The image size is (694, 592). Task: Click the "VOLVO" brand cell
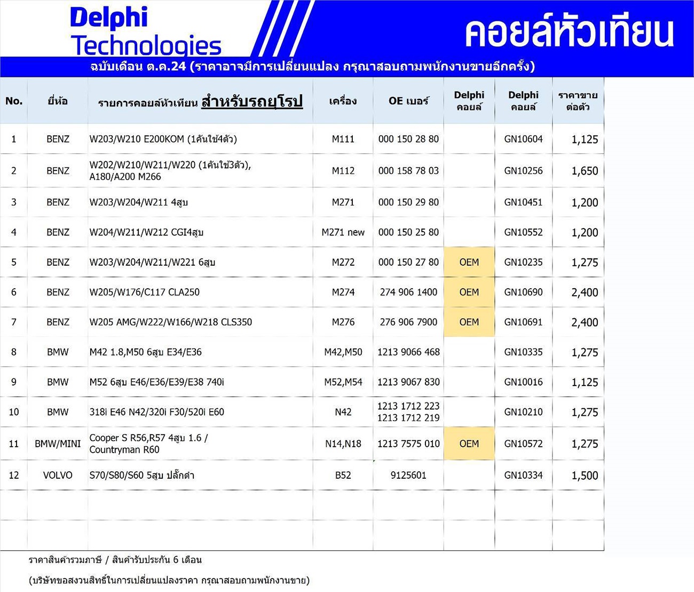tap(58, 475)
